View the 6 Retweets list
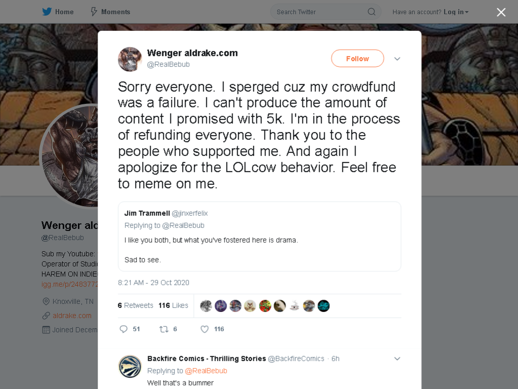The width and height of the screenshot is (518, 389). [136, 305]
